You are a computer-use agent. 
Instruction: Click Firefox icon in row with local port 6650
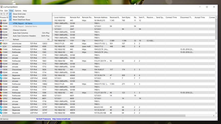click(1, 96)
